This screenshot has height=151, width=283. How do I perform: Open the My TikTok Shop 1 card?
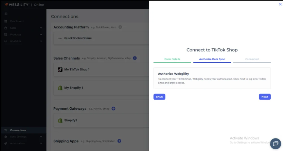pos(101,69)
